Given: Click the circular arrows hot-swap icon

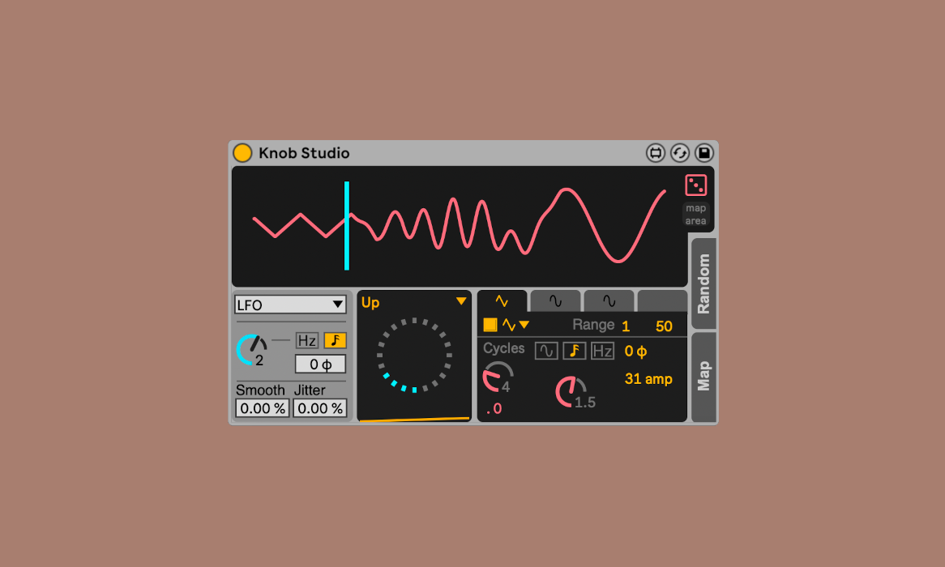Looking at the screenshot, I should 680,153.
